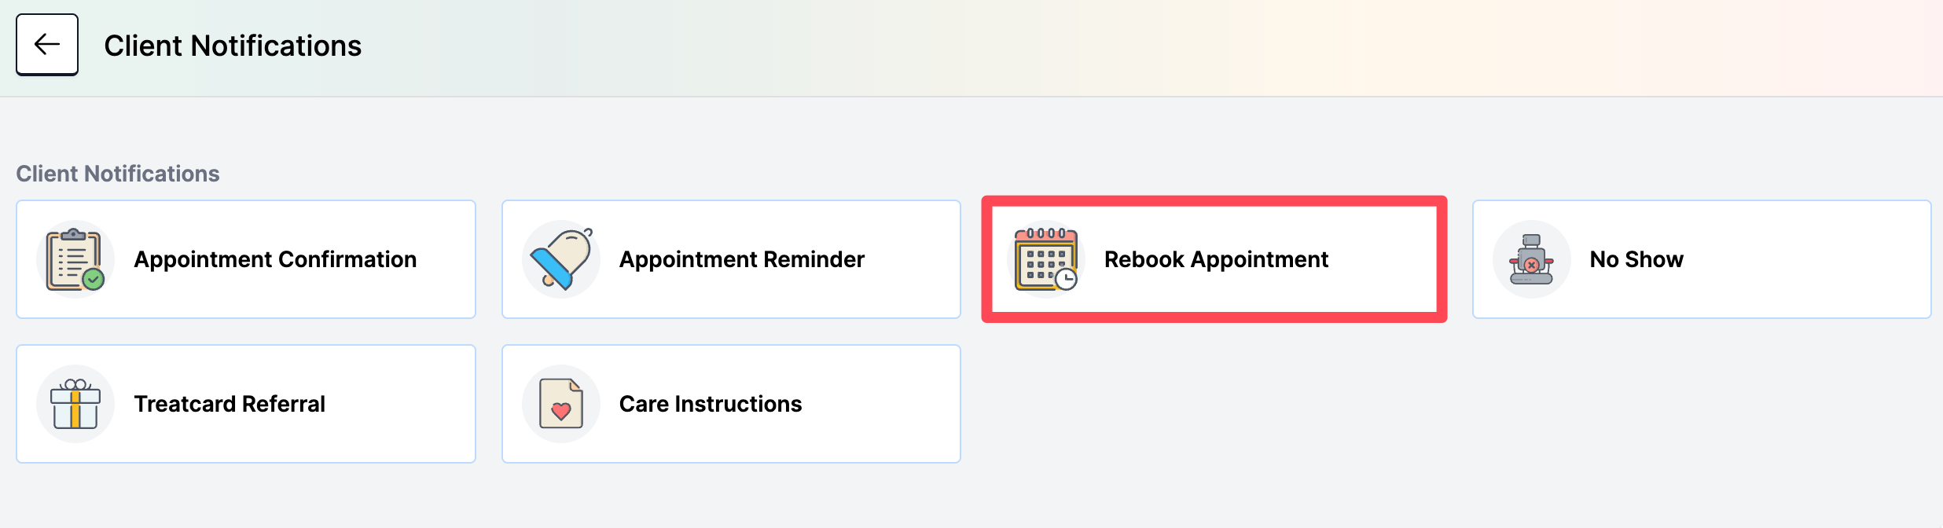Image resolution: width=1943 pixels, height=528 pixels.
Task: Open Appointment Confirmation notification settings
Action: click(246, 259)
